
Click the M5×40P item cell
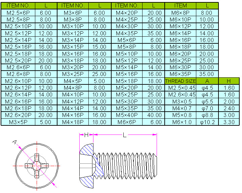[126, 115]
